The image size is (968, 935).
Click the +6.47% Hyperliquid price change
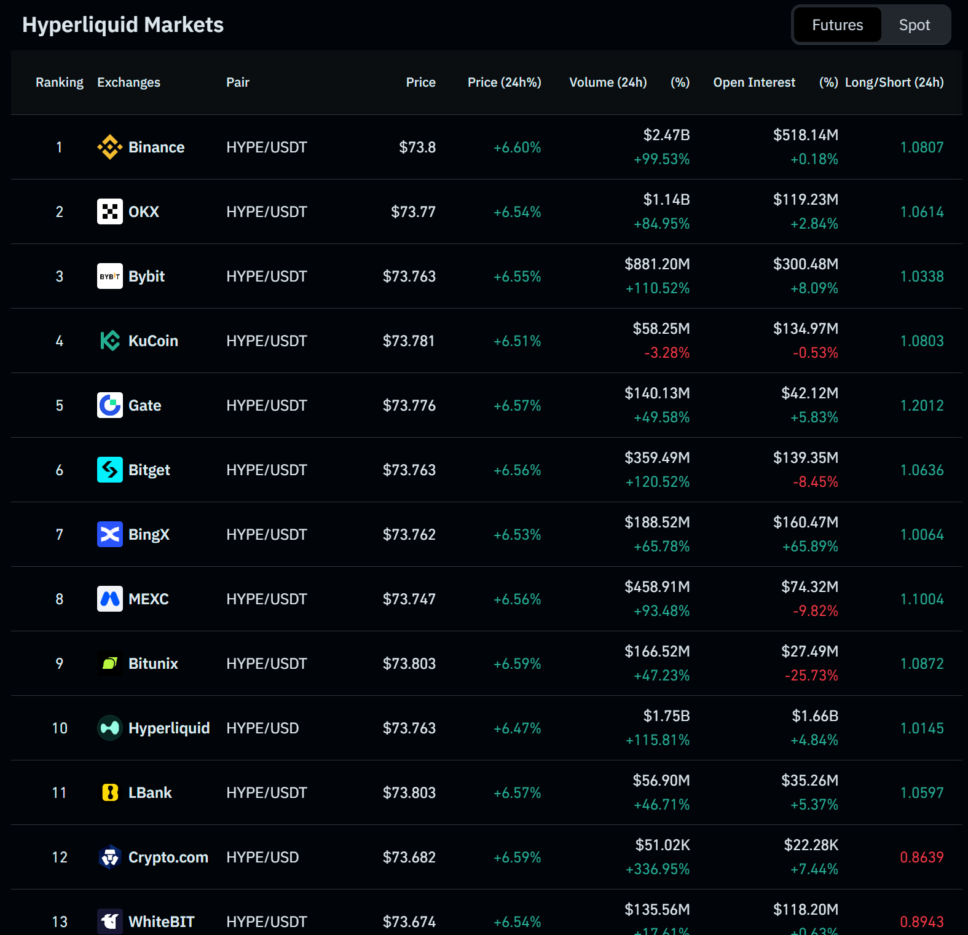[517, 728]
